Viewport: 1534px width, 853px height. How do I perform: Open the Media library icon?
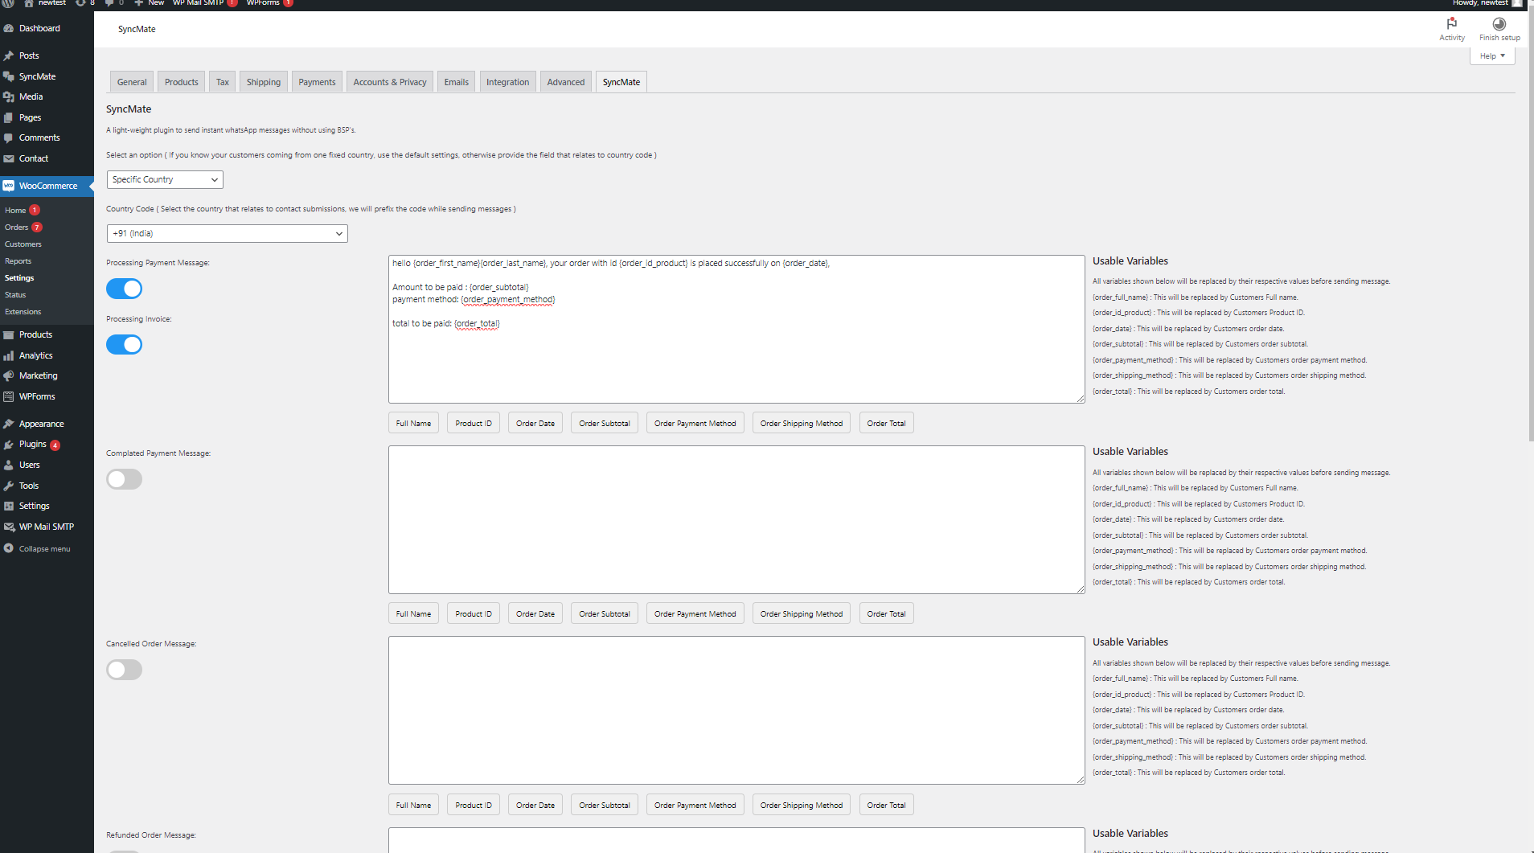(9, 96)
